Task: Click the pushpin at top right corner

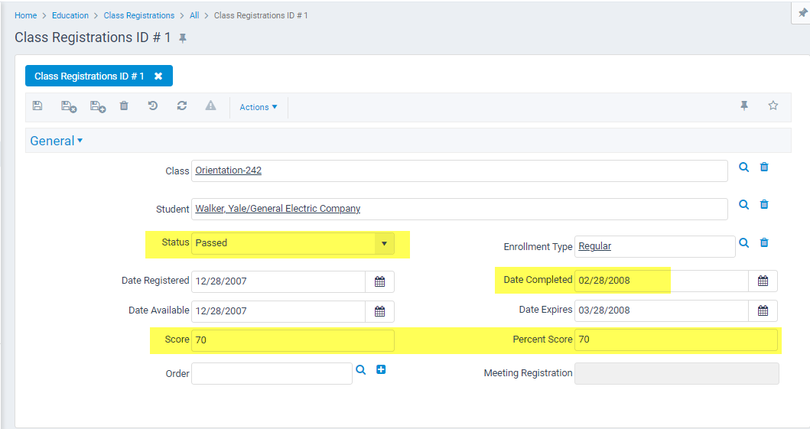Action: click(803, 13)
